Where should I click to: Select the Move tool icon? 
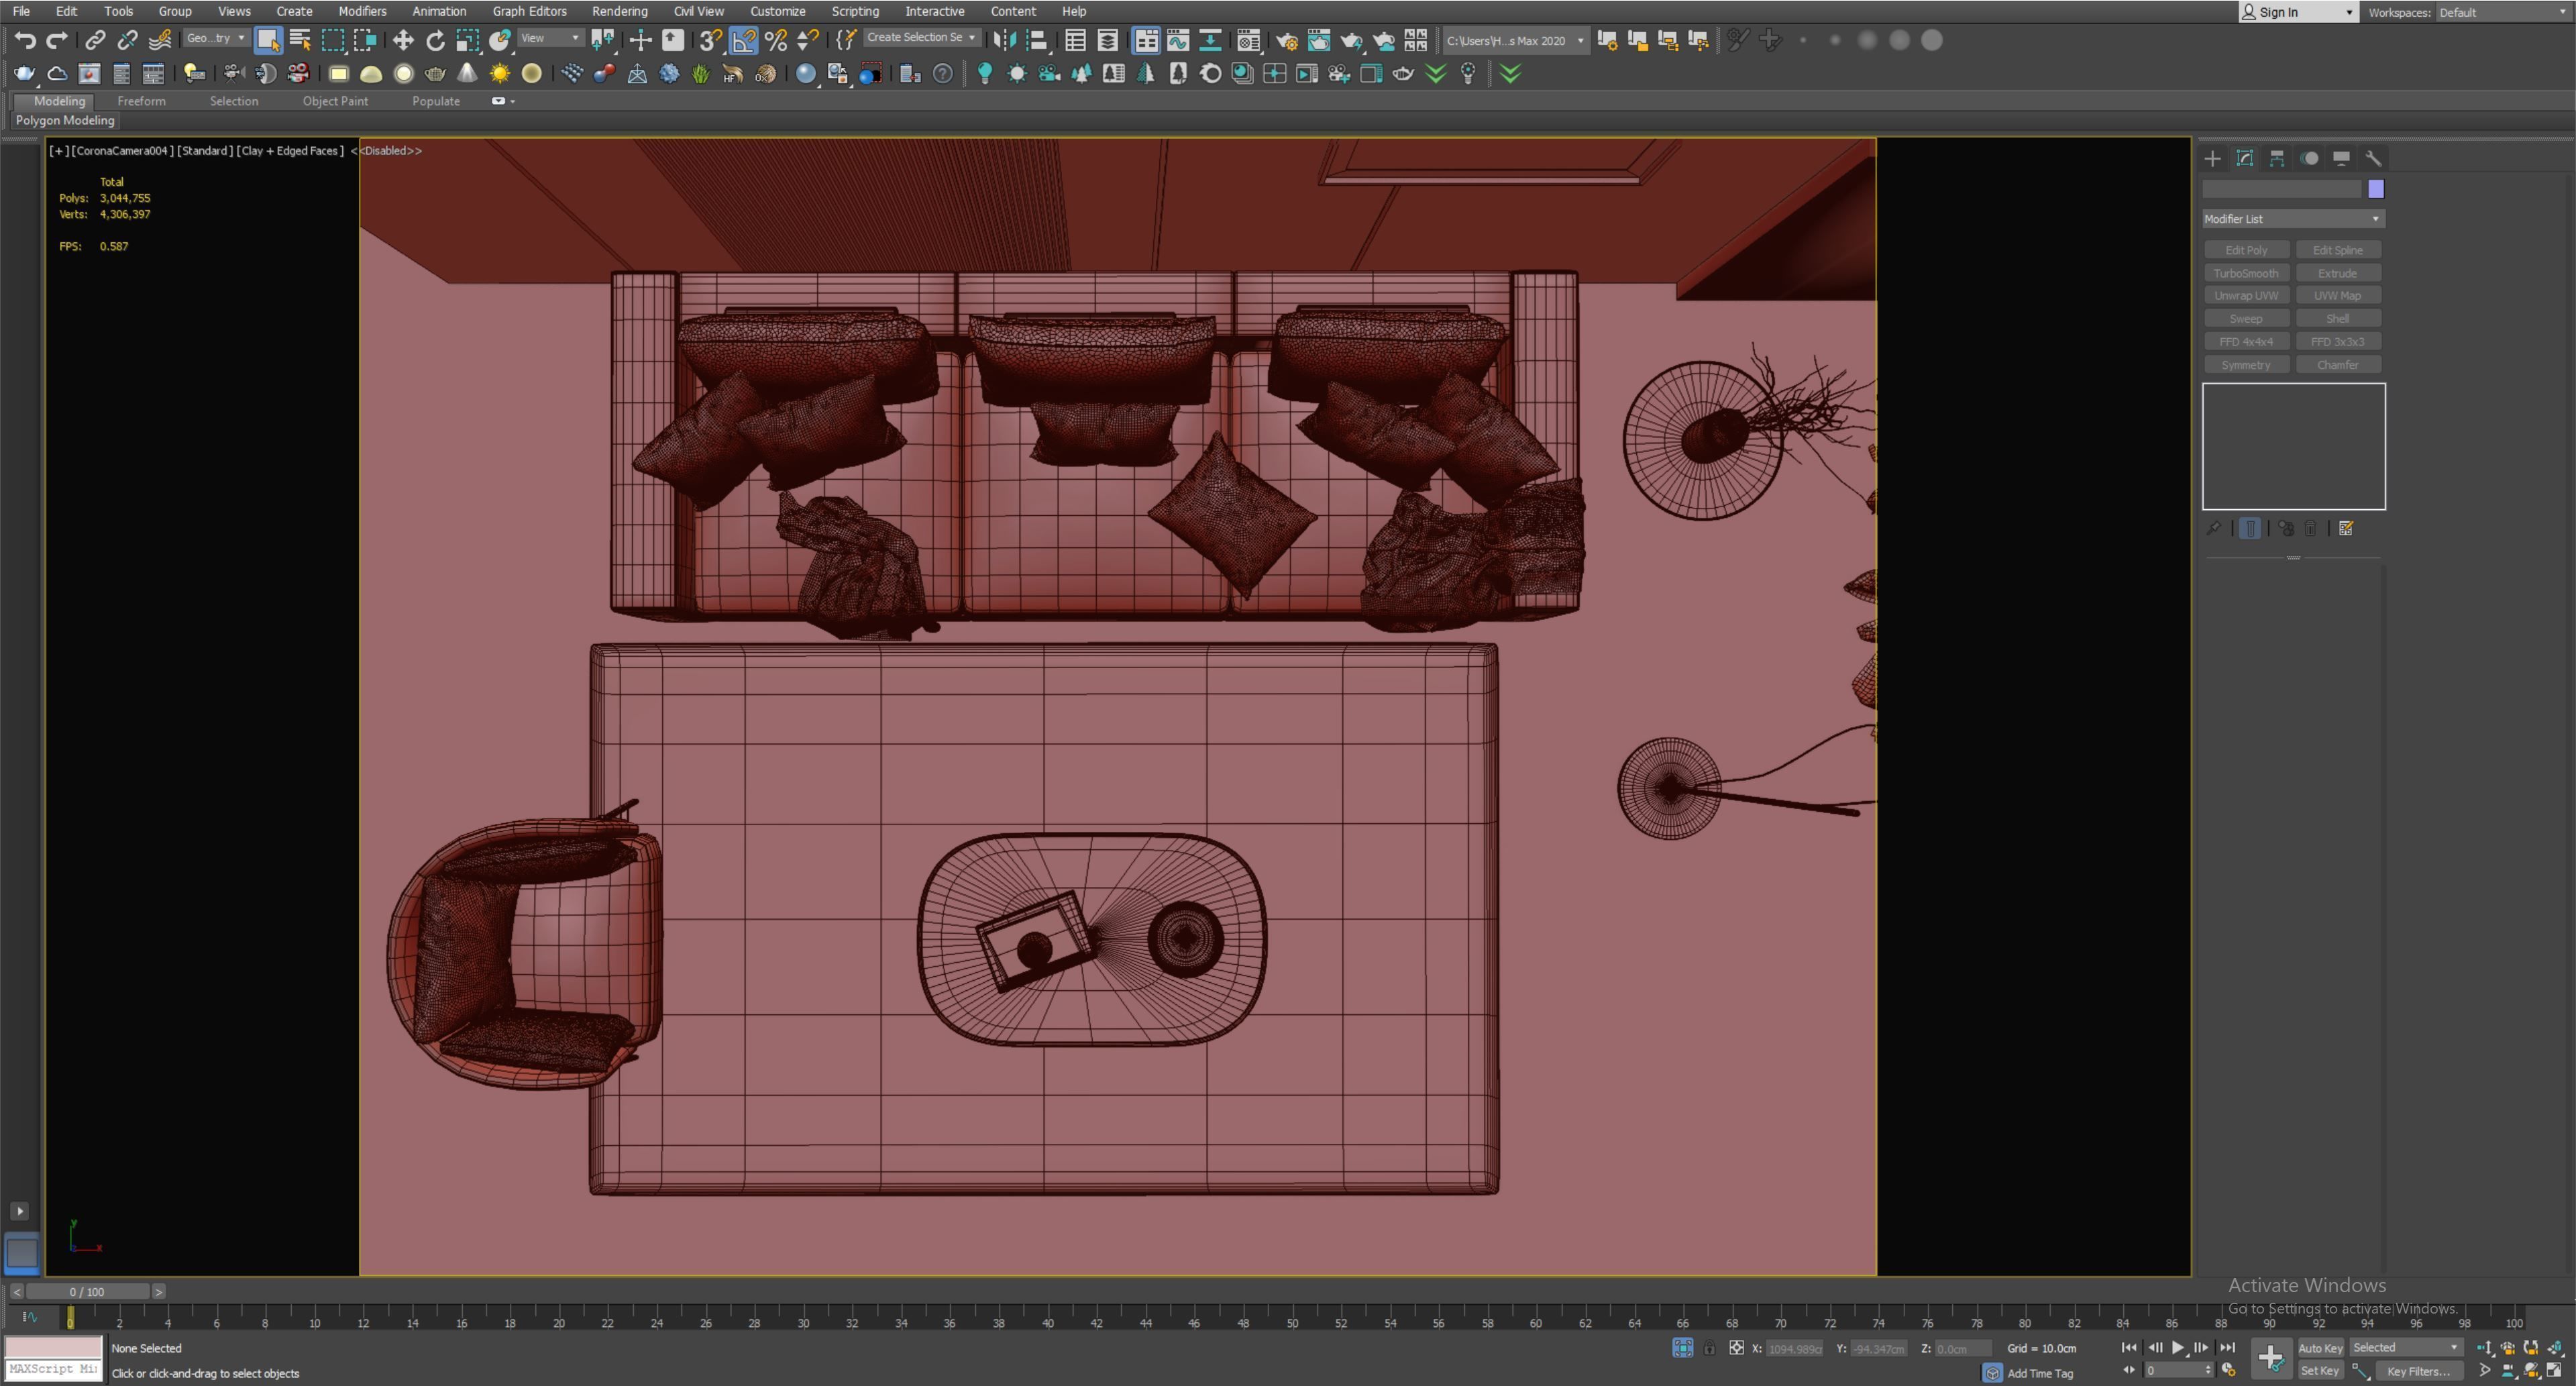coord(403,40)
